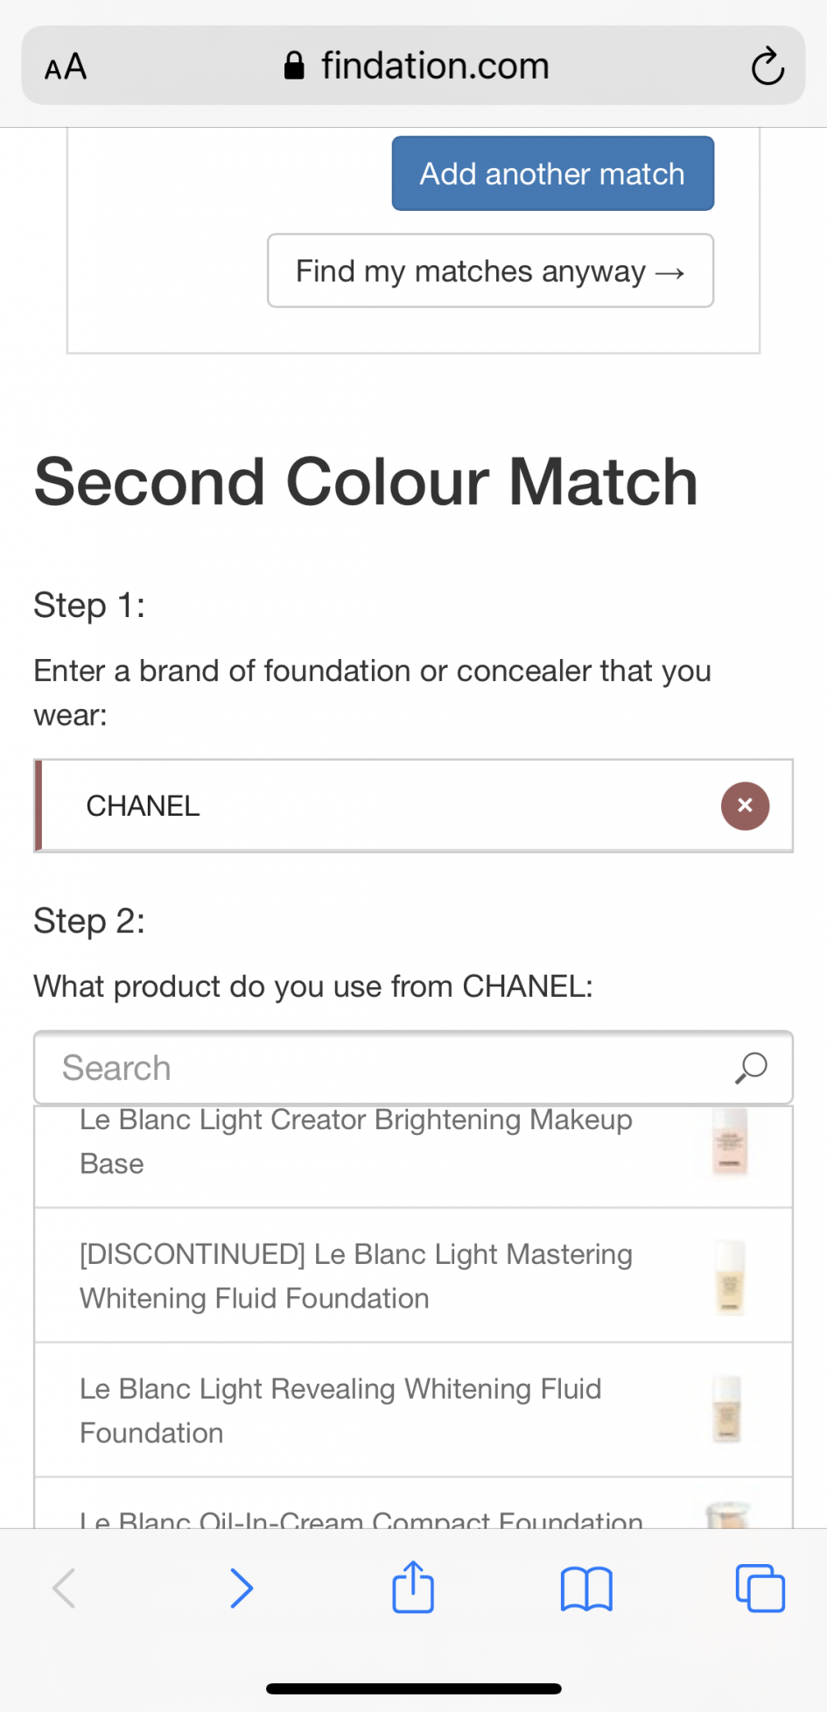Select Le Blanc Light Revealing Whitening Fluid Foundation

[x=341, y=1410]
